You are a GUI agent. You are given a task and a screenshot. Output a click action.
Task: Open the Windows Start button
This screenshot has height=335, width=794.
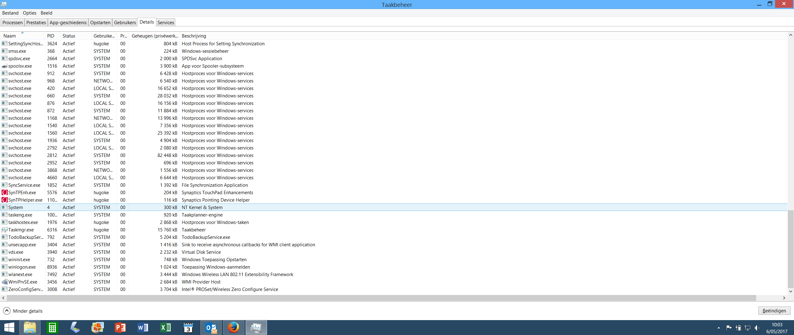point(9,328)
